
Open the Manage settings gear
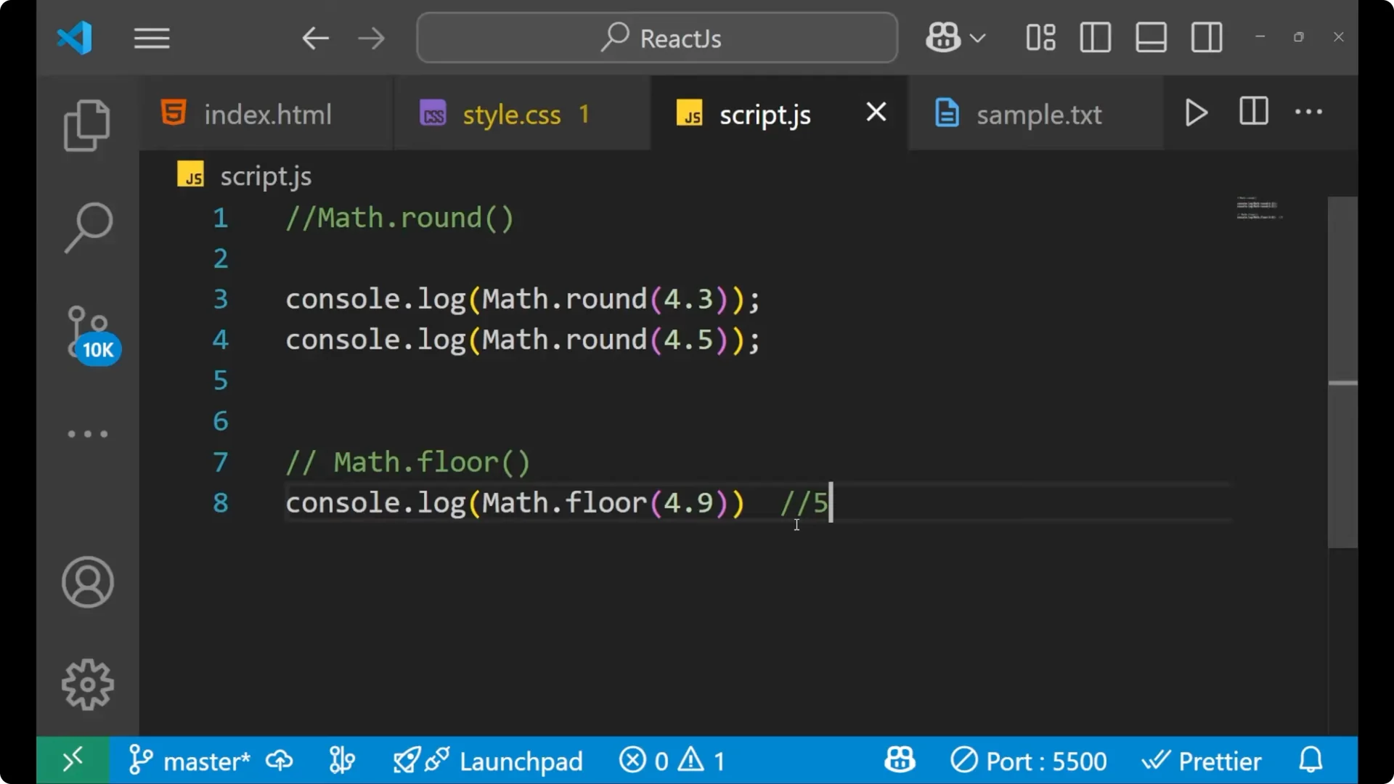pos(87,683)
